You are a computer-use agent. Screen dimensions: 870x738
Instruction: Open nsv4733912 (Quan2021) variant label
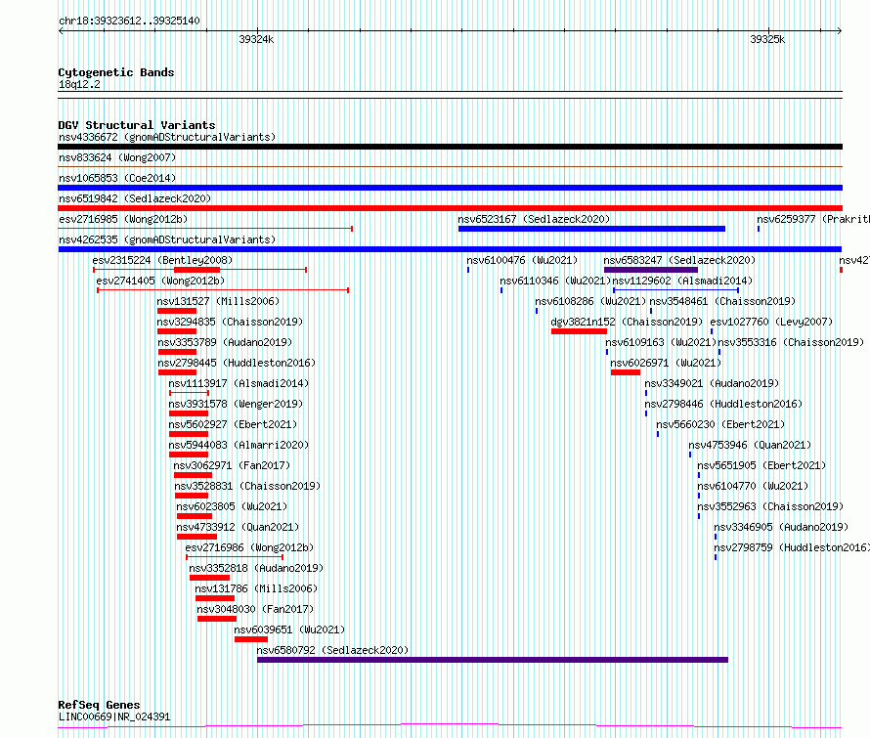pyautogui.click(x=238, y=527)
